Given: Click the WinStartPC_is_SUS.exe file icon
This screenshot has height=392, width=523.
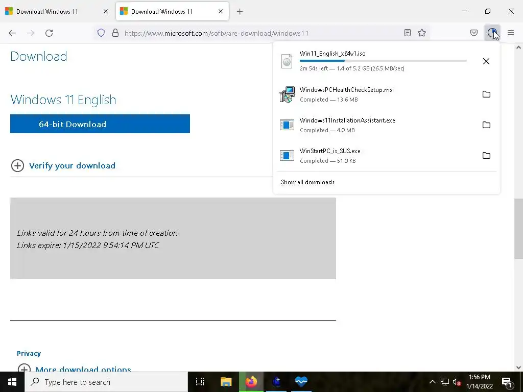Looking at the screenshot, I should pos(287,155).
